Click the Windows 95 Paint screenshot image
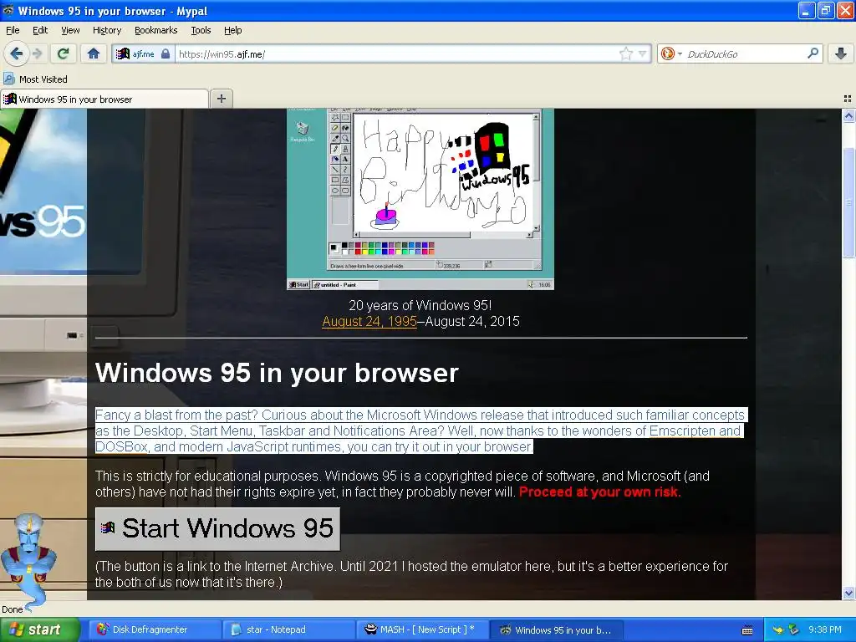Screen dimensions: 856x642 point(420,199)
